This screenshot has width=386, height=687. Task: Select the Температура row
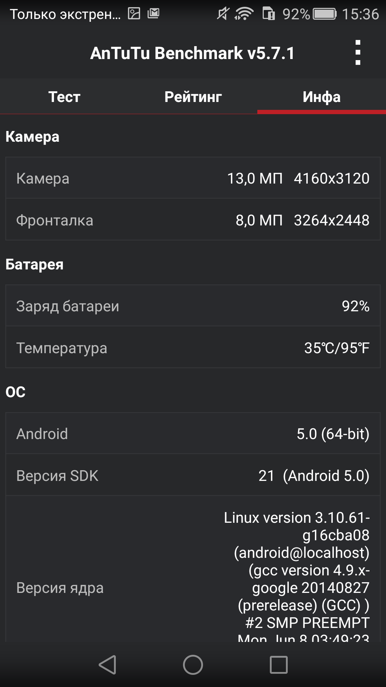pyautogui.click(x=193, y=347)
